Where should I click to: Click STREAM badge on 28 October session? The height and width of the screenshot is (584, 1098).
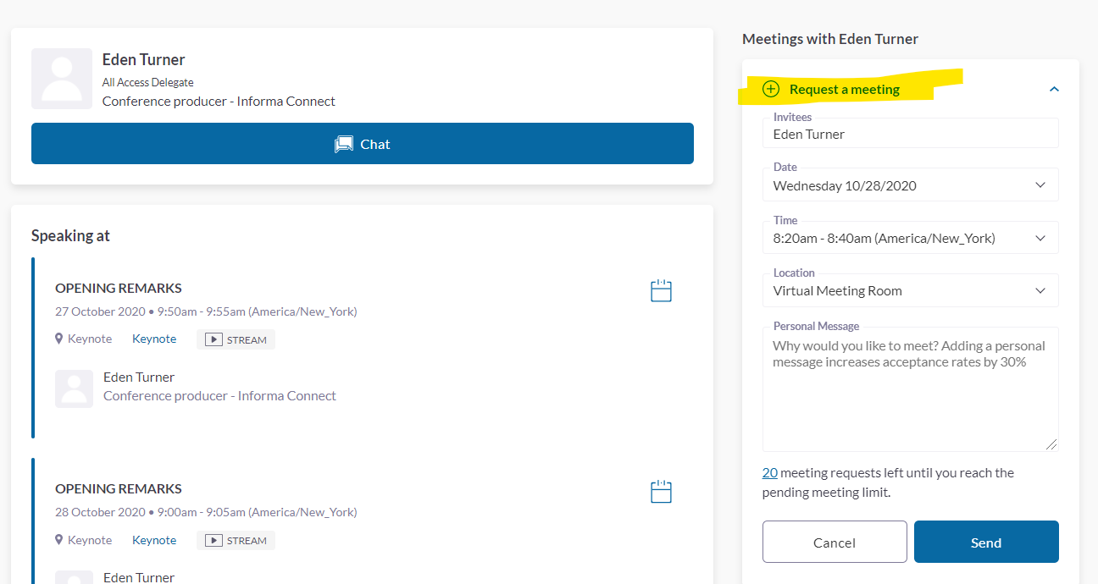click(x=236, y=541)
